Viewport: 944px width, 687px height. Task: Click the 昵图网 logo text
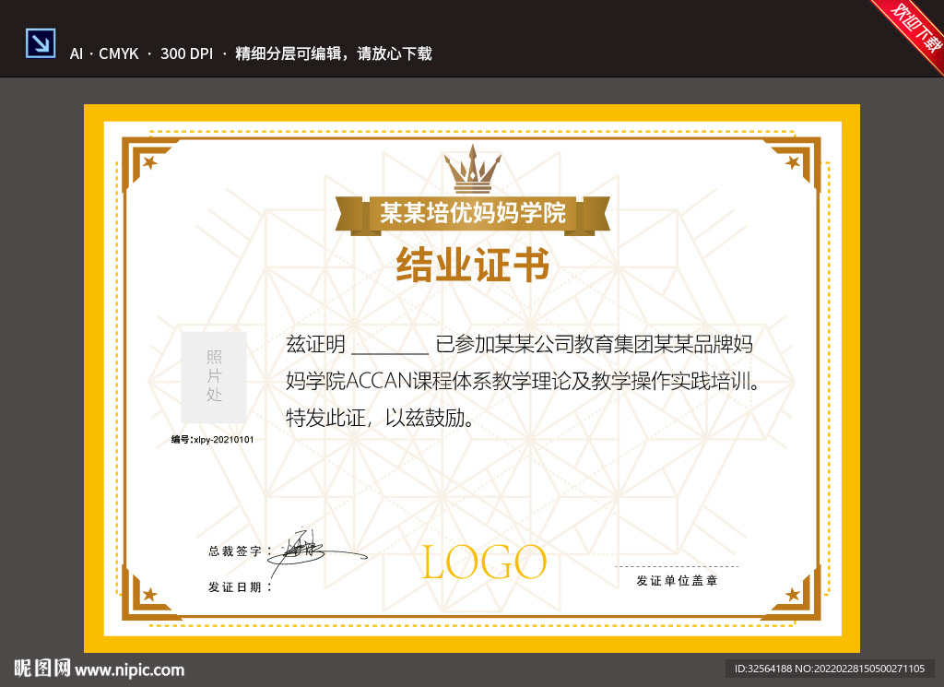point(42,669)
